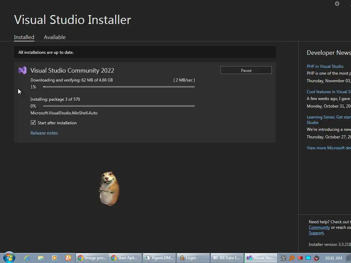Open Cool features in Visual Studio article
The image size is (351, 263).
(329, 92)
